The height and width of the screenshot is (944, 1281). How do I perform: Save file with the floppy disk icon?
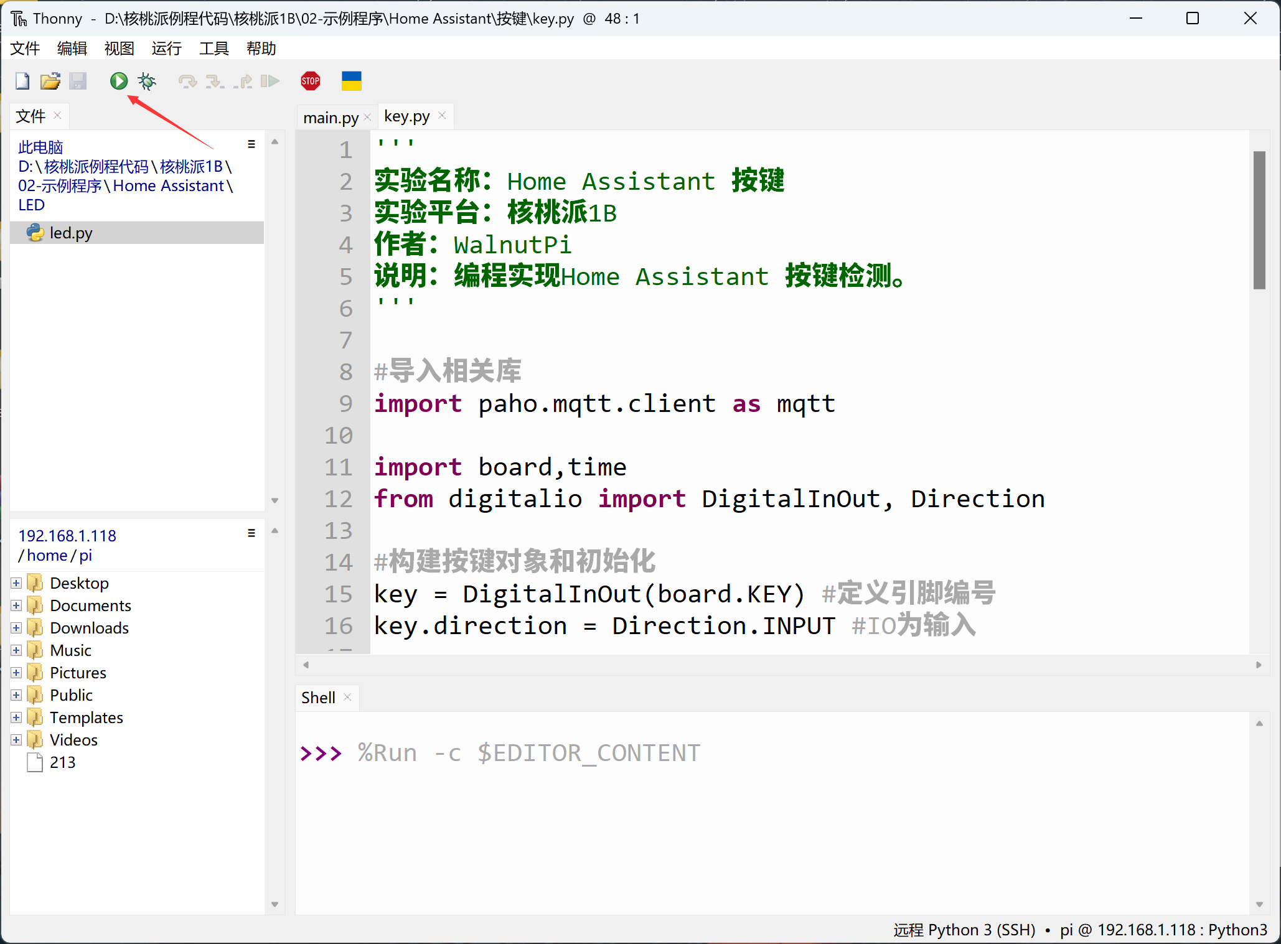coord(78,81)
